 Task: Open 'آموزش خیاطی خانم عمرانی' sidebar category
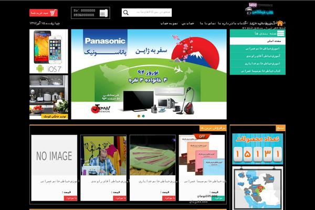coord(258,48)
